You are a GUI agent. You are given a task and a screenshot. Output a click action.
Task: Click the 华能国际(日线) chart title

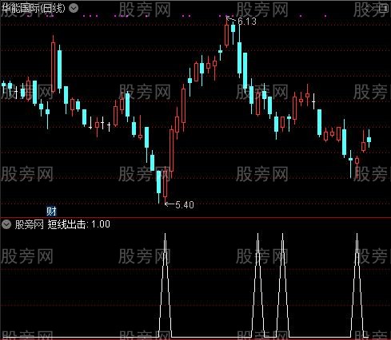pyautogui.click(x=34, y=8)
